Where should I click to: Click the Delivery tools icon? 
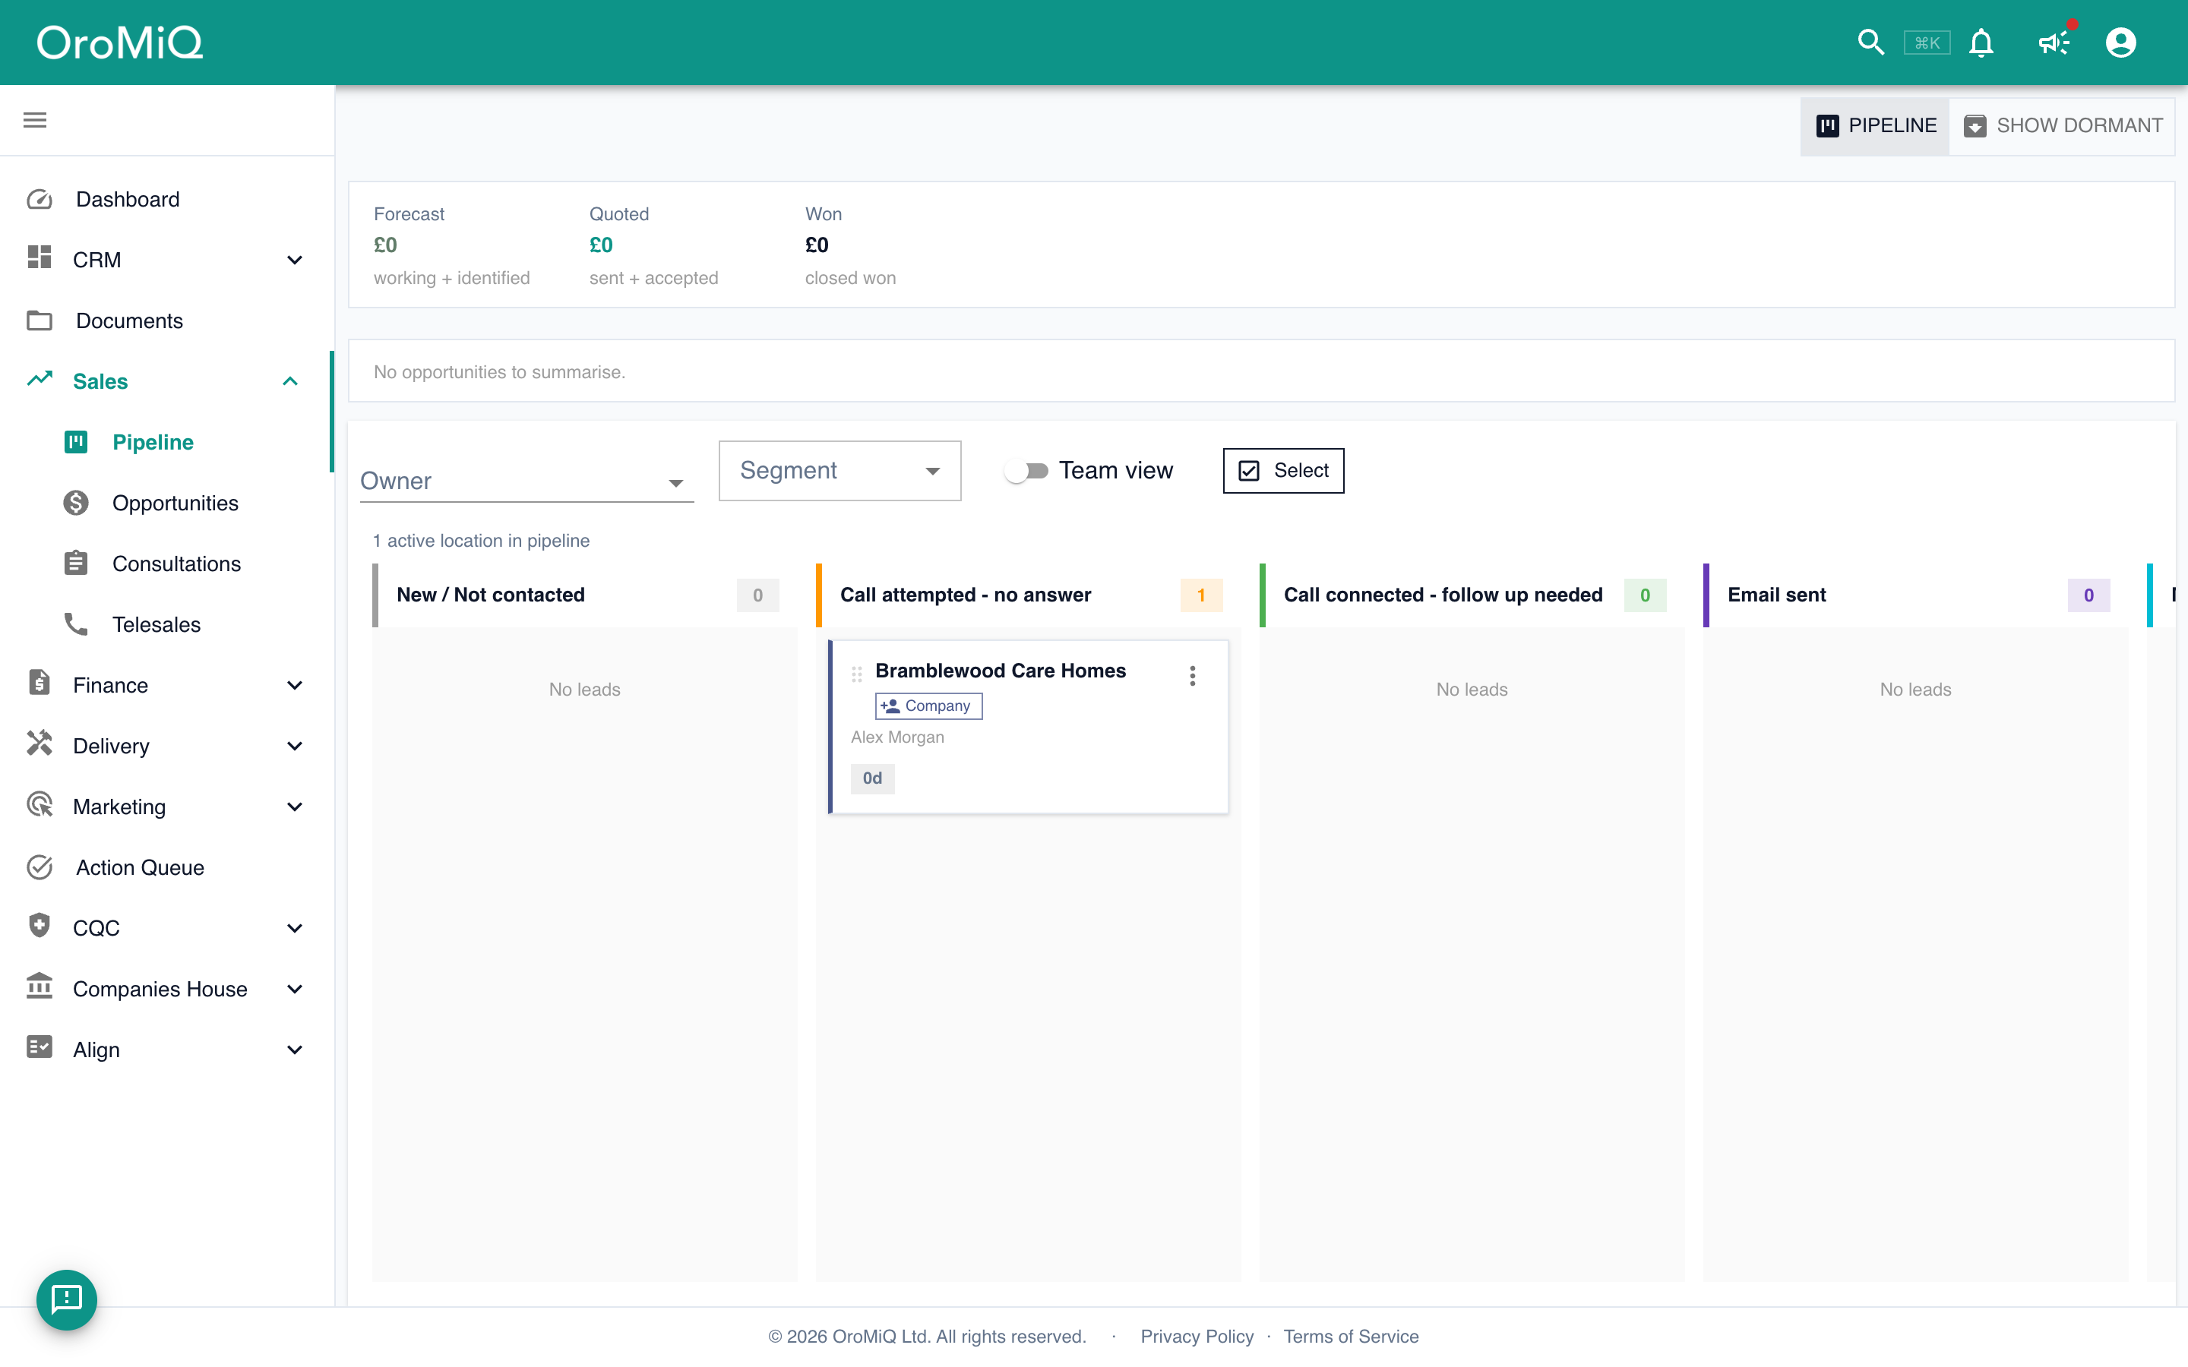point(40,743)
